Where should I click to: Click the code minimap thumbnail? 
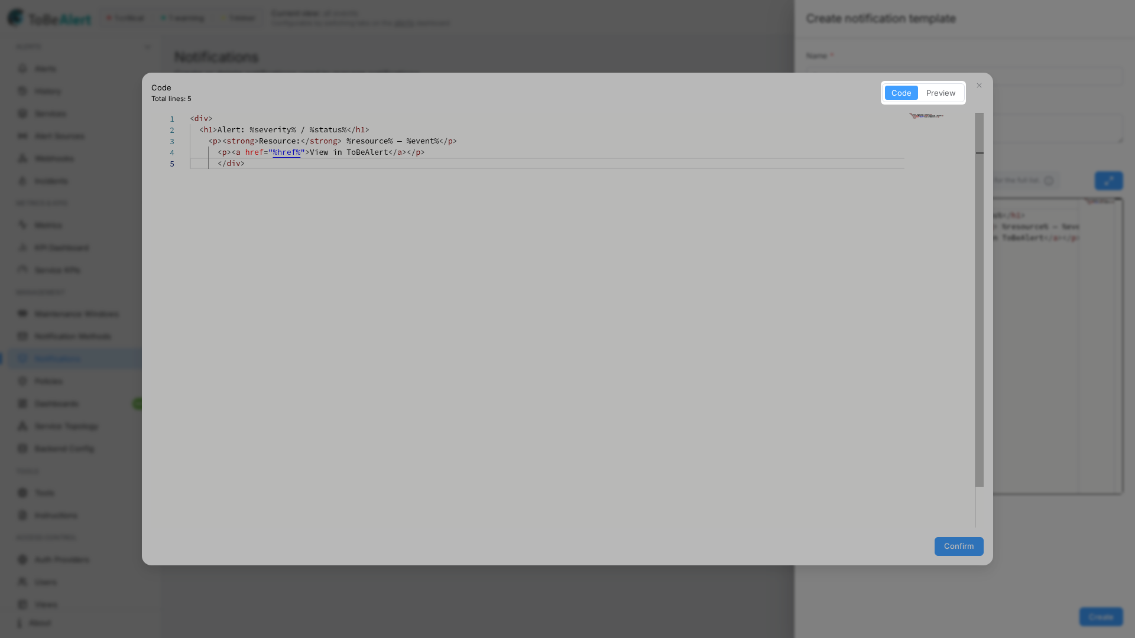point(926,116)
